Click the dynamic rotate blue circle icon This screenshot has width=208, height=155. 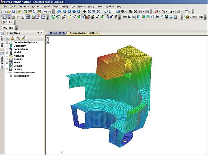click(59, 11)
